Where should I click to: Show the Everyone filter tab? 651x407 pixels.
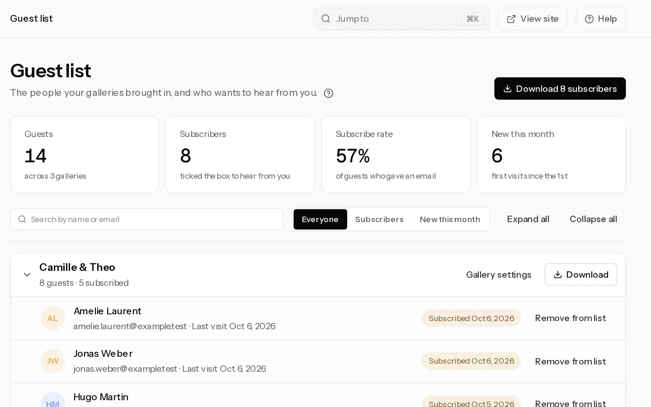(320, 219)
